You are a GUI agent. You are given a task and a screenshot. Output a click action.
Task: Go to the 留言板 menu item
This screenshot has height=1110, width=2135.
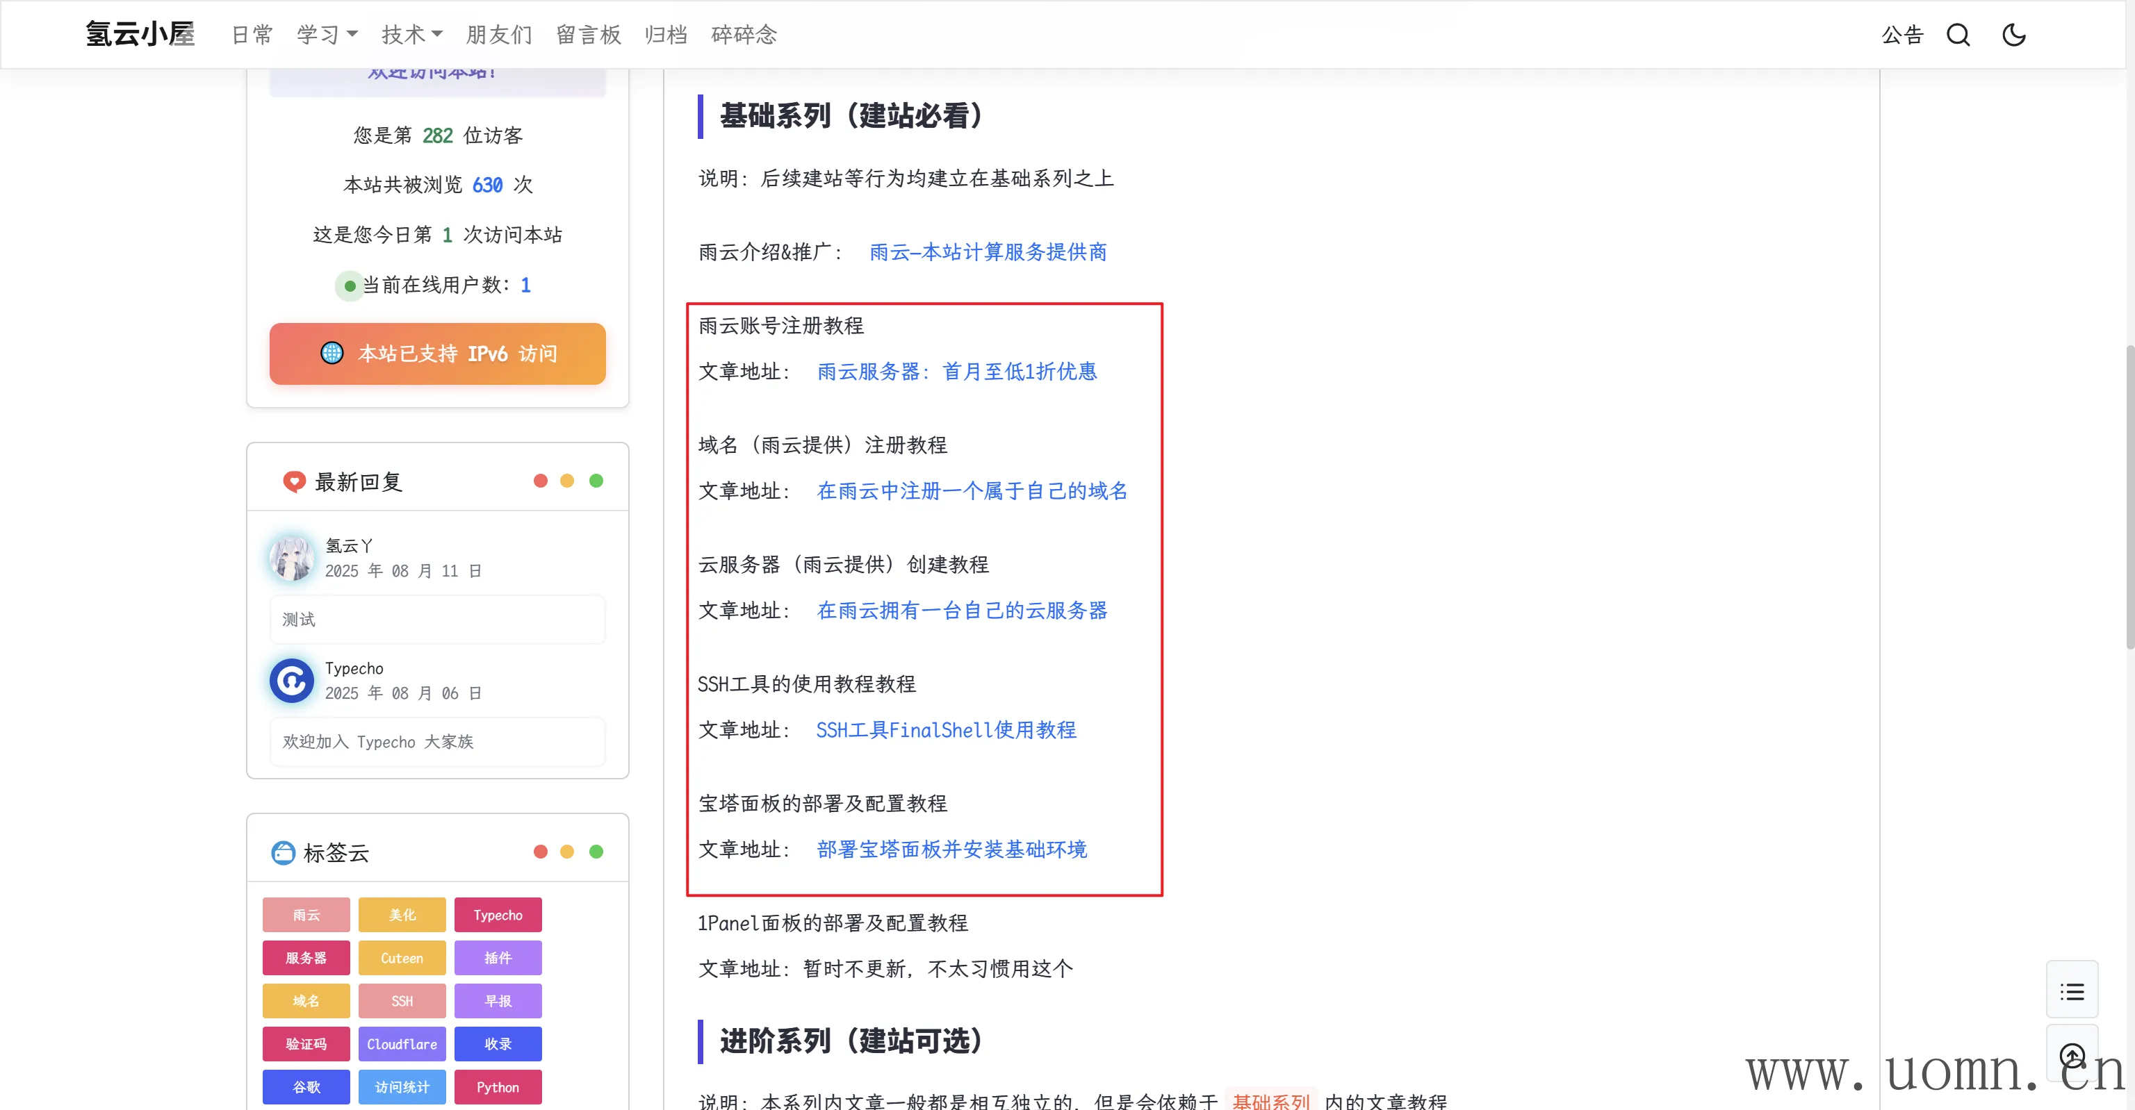[x=589, y=35]
